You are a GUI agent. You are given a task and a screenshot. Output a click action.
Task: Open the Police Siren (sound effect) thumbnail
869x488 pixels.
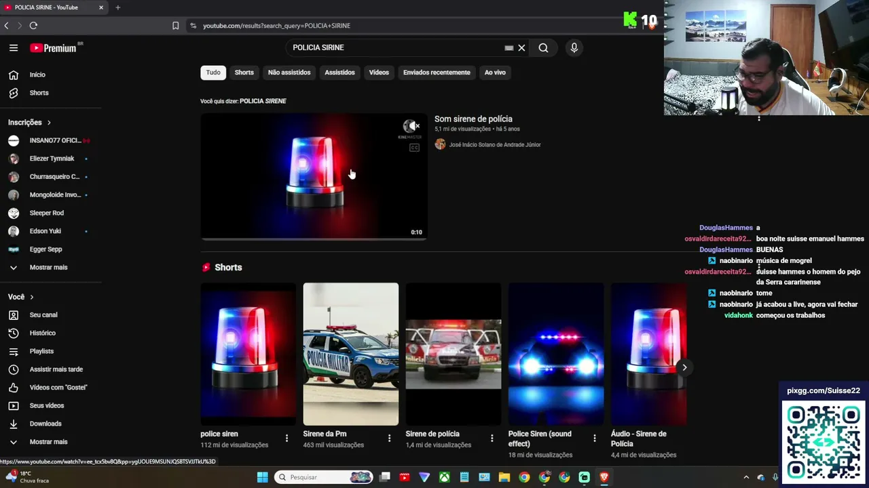(x=556, y=354)
